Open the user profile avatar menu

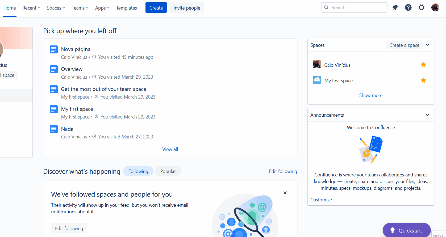click(435, 7)
